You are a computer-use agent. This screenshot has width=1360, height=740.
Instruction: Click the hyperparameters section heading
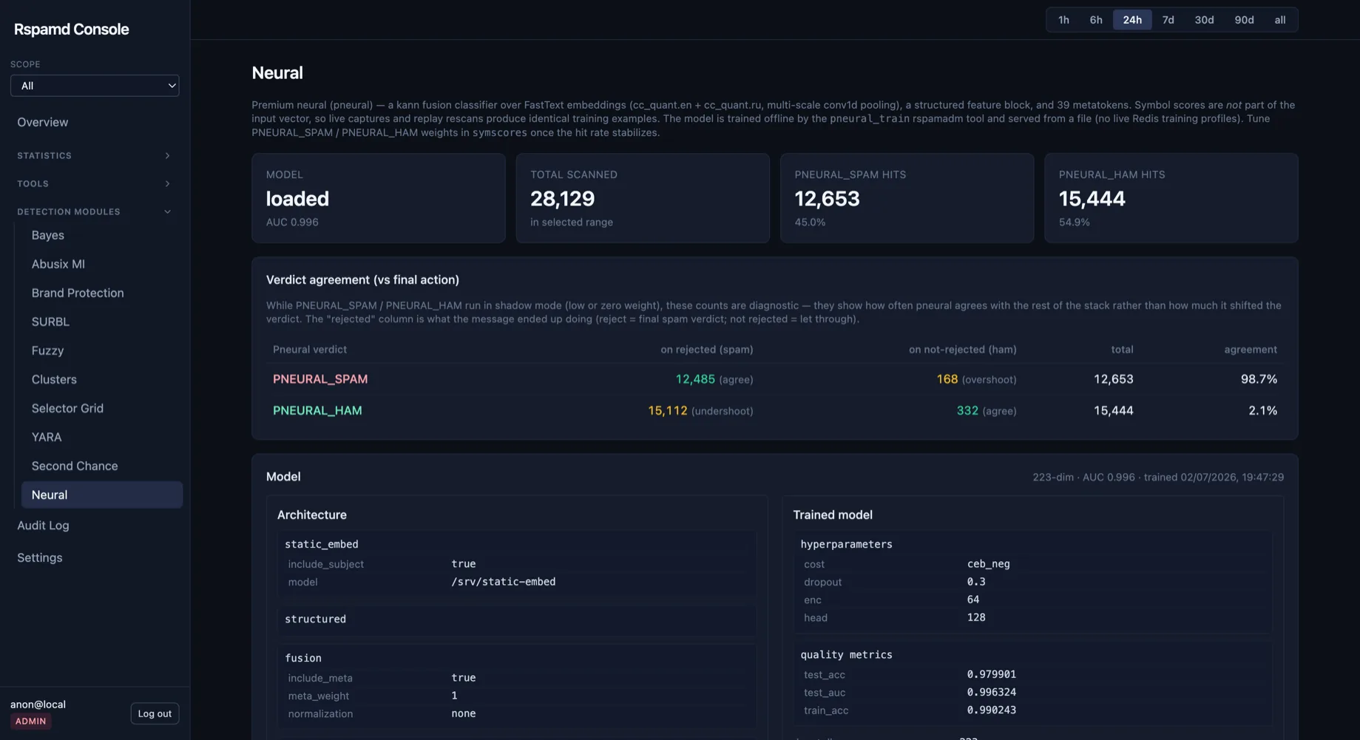point(847,545)
